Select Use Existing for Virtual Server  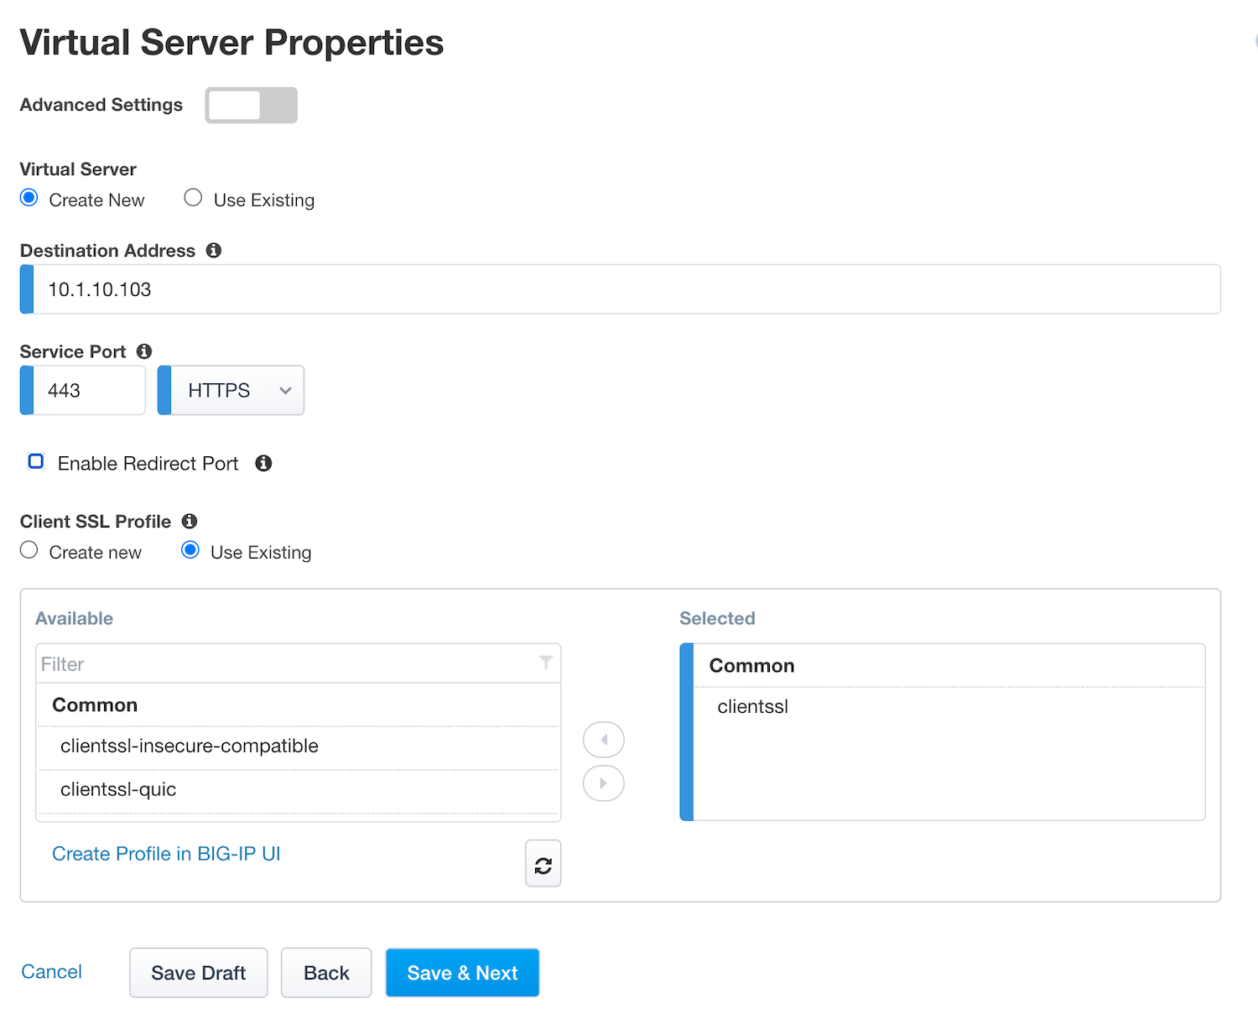click(193, 198)
